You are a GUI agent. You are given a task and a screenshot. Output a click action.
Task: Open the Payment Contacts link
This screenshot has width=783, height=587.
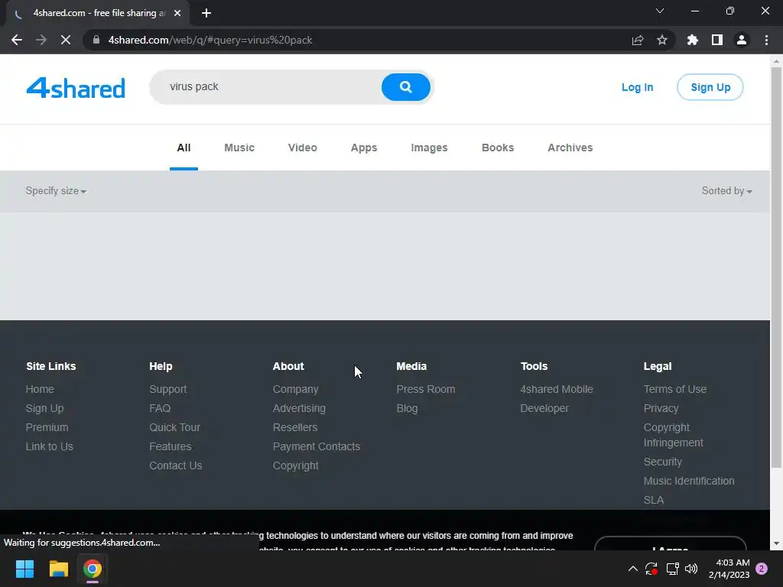317,446
